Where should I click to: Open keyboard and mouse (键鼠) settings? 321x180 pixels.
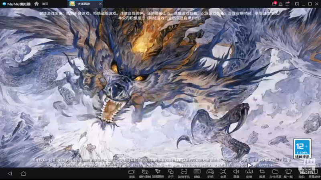(197, 174)
